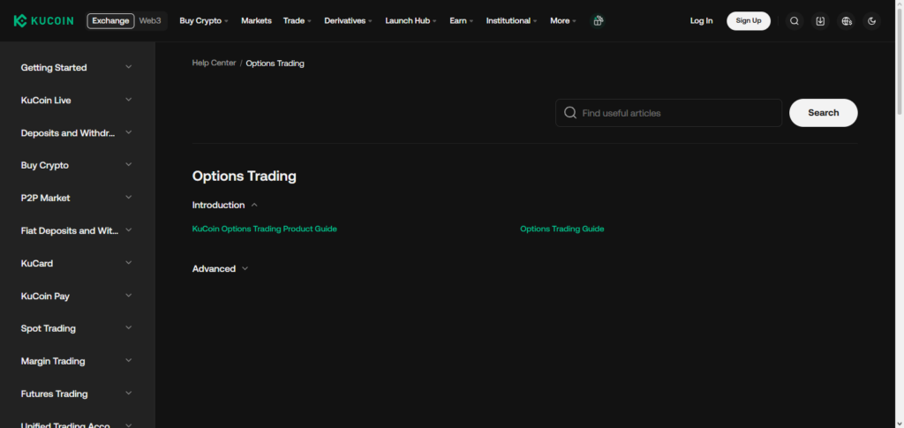Open the Earn menu

pyautogui.click(x=461, y=20)
